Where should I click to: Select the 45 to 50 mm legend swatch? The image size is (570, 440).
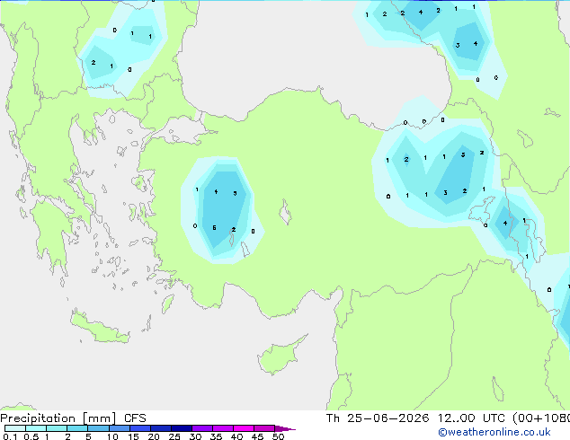(x=264, y=428)
